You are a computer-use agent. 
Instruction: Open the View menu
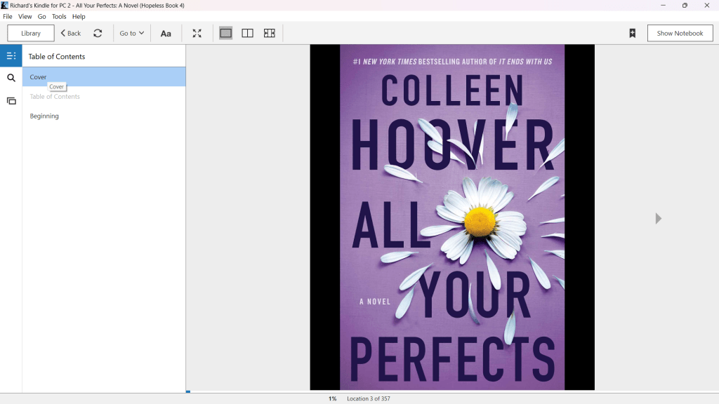click(25, 16)
